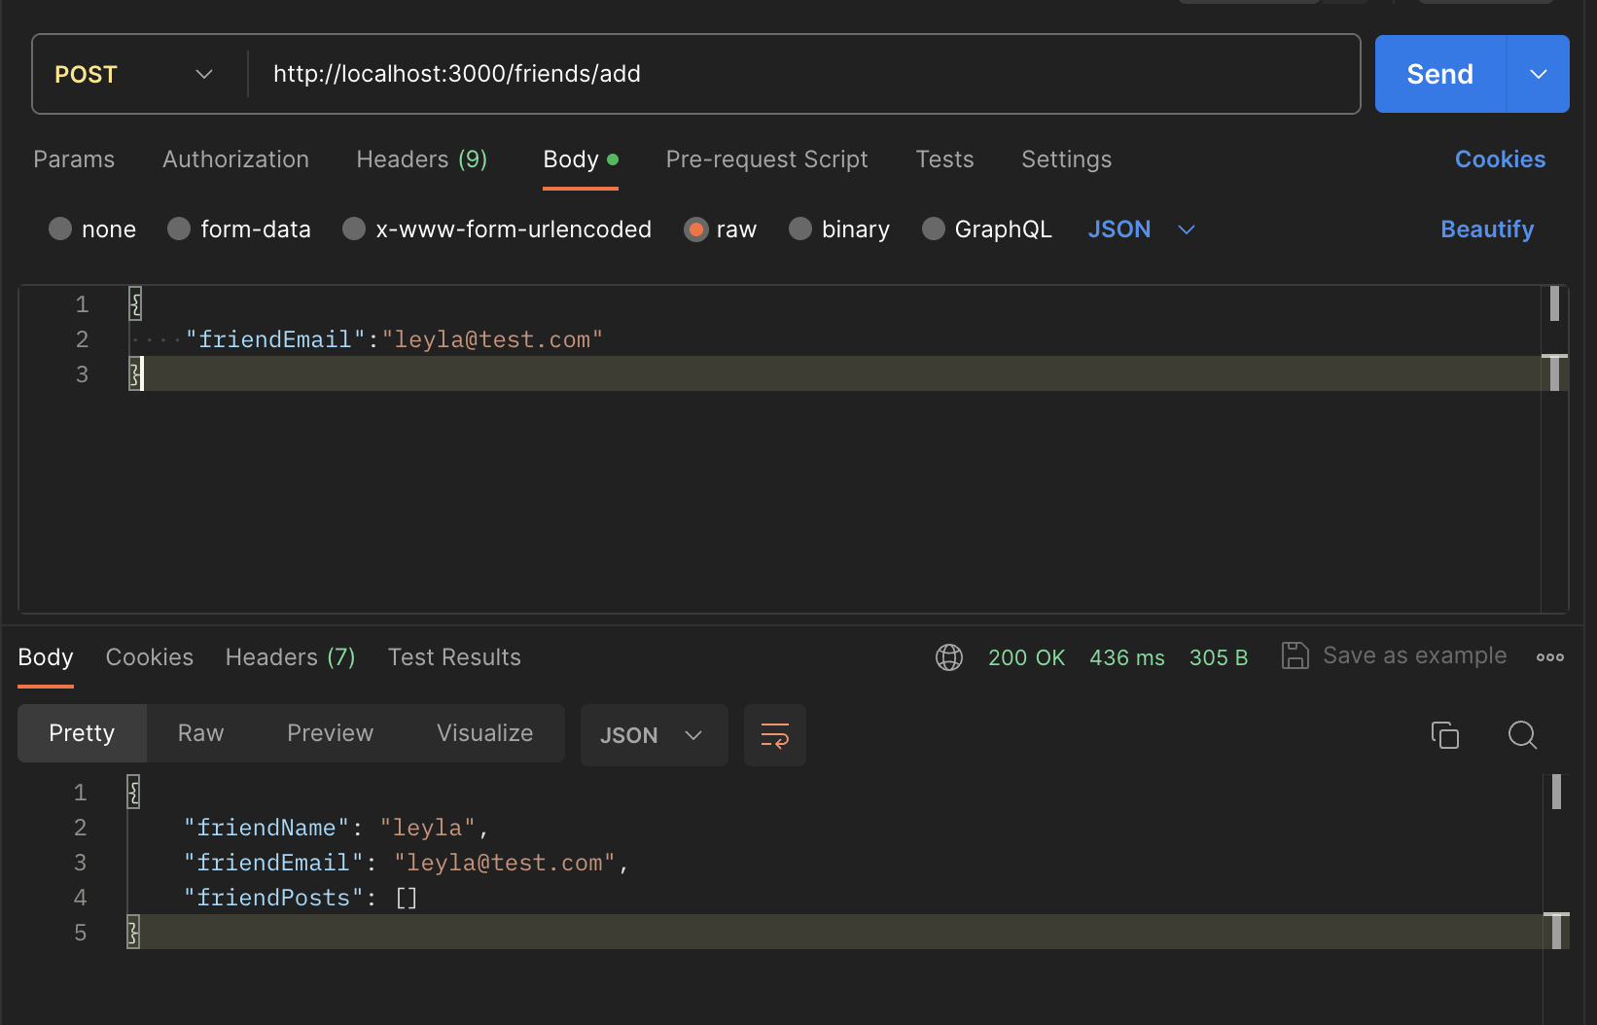Toggle the line wrap icon
The width and height of the screenshot is (1597, 1025).
point(775,735)
